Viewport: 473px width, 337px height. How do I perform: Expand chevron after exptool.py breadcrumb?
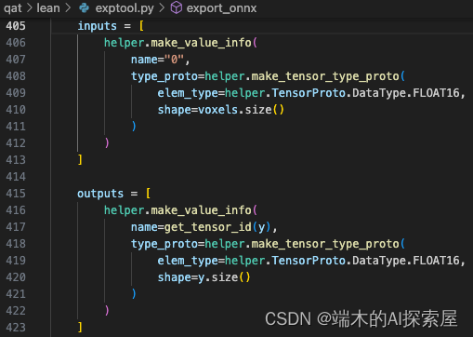tap(162, 7)
